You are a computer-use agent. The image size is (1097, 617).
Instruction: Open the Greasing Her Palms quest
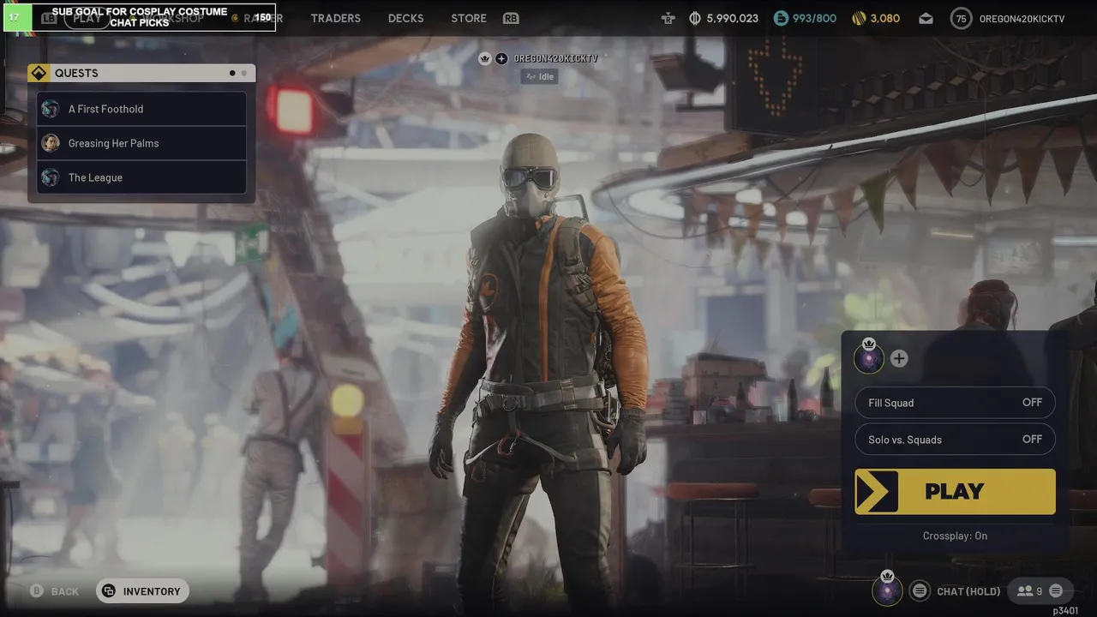pos(141,143)
